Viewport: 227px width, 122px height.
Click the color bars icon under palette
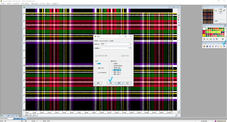coord(204,39)
